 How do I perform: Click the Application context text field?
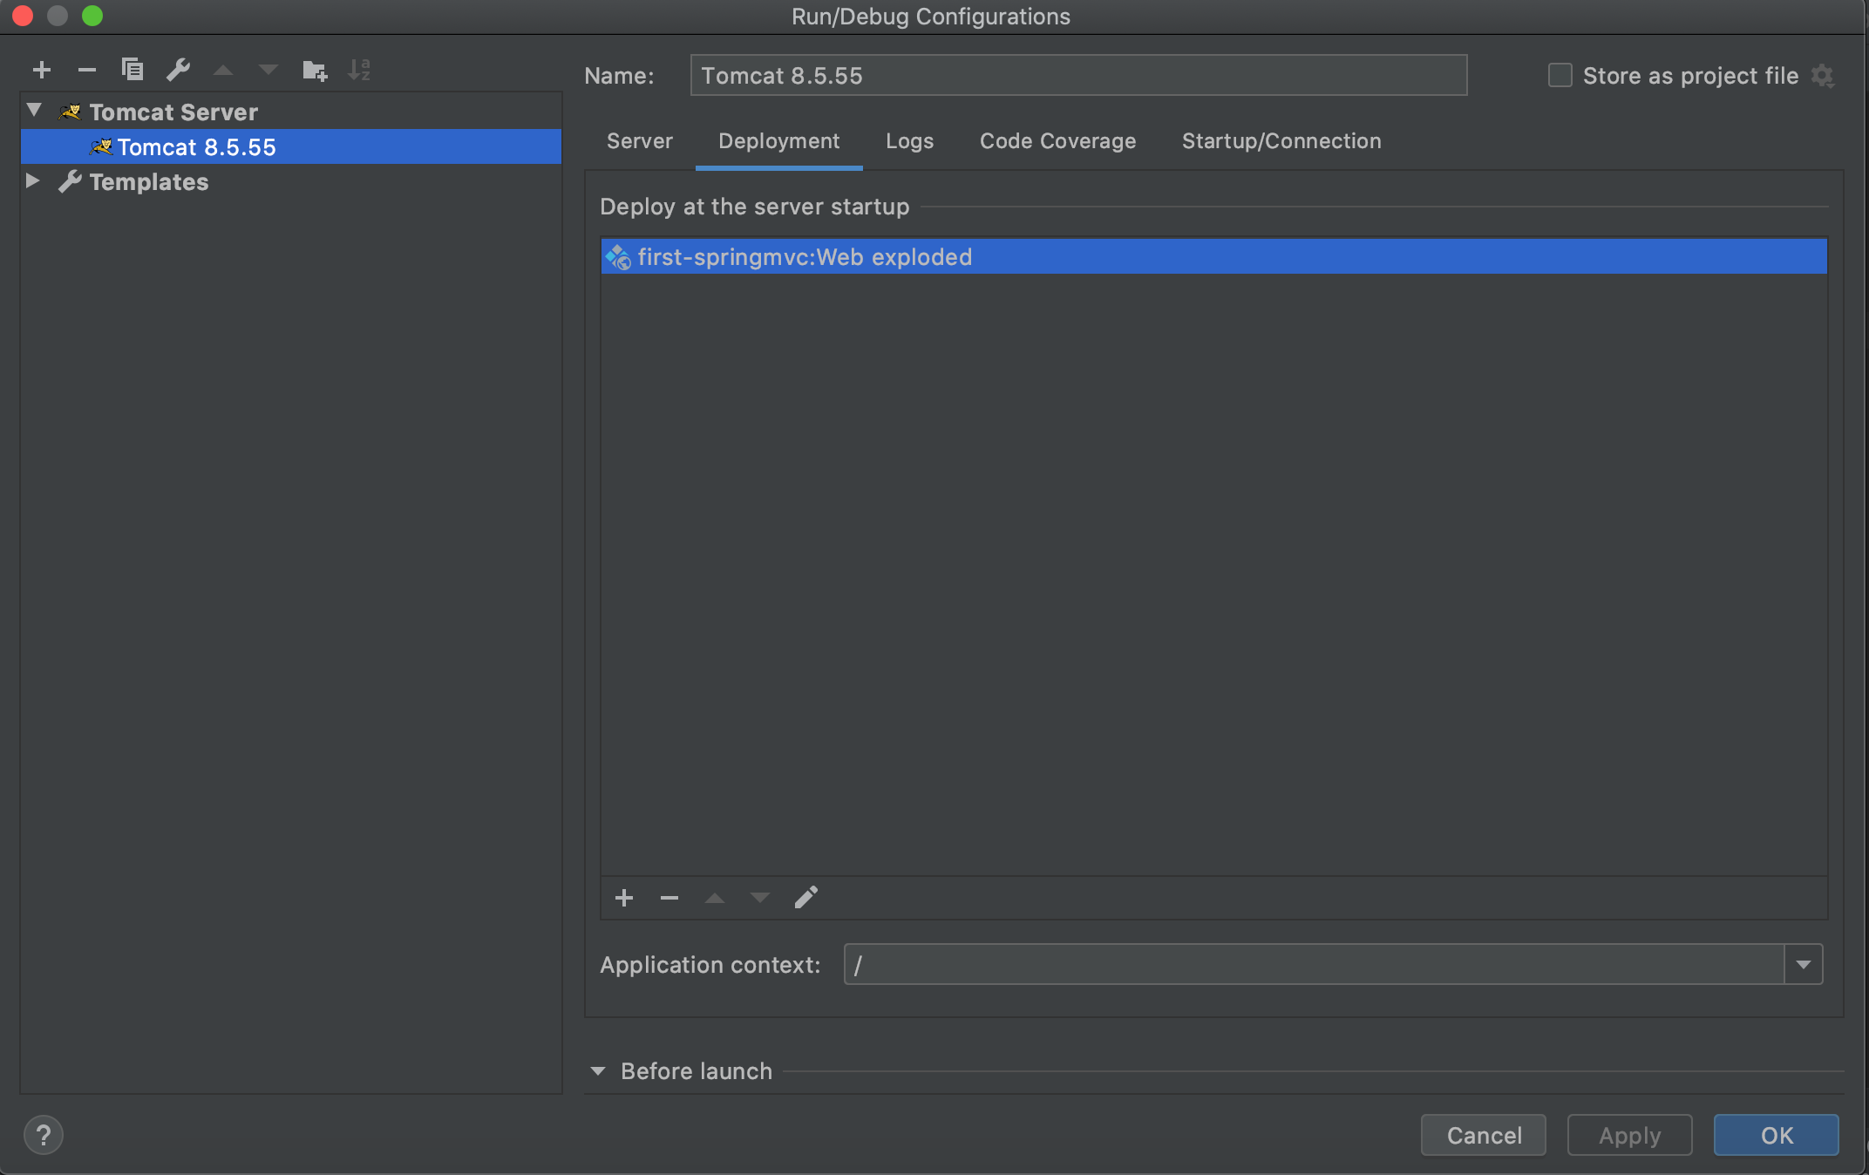coord(1314,965)
